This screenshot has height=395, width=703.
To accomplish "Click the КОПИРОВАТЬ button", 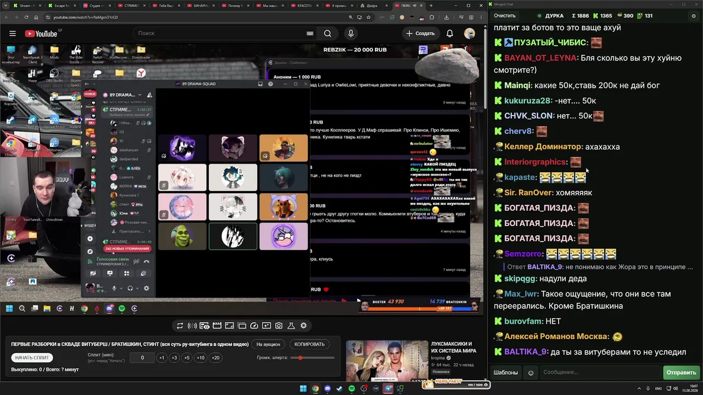I will [x=309, y=345].
